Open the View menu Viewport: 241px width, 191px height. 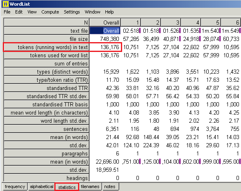[32, 12]
